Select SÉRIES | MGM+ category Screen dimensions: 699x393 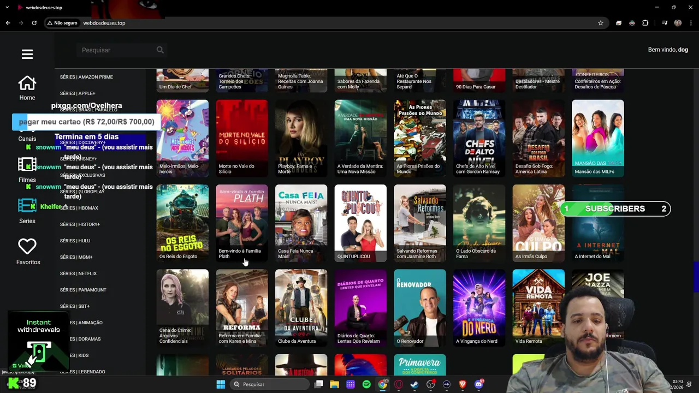tap(76, 257)
